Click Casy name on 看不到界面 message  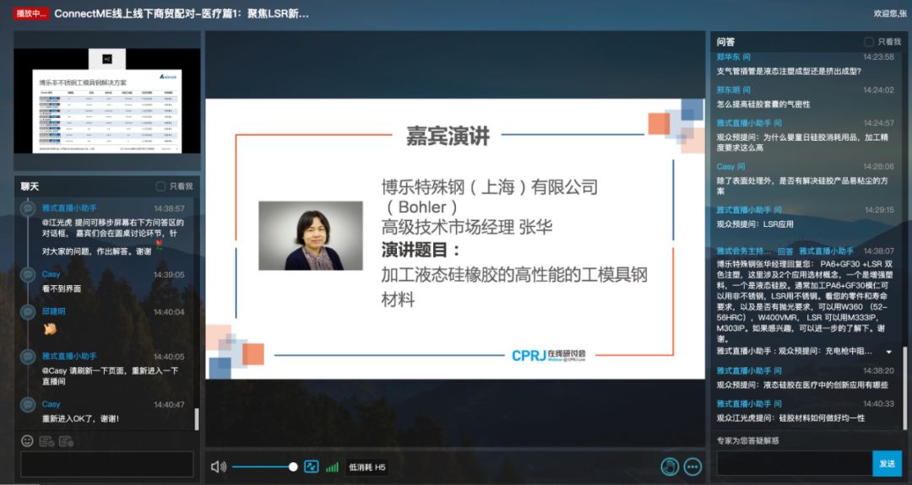[51, 274]
